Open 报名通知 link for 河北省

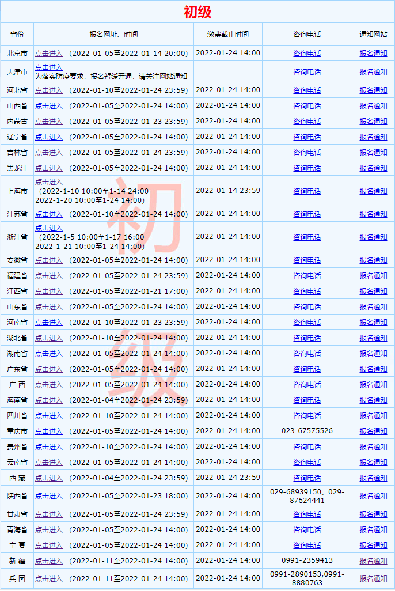pos(373,90)
